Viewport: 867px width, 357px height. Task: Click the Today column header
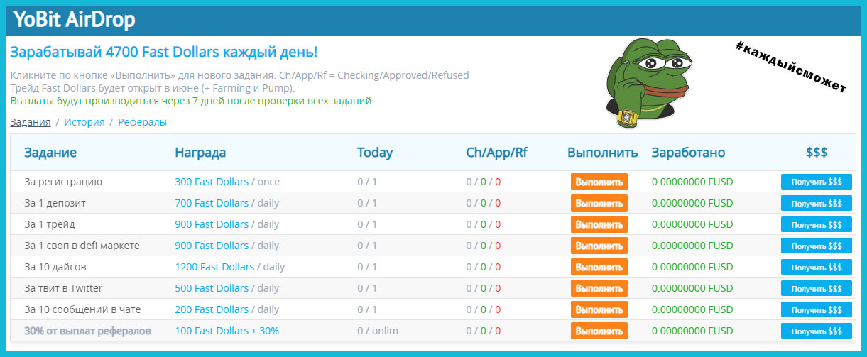point(375,153)
